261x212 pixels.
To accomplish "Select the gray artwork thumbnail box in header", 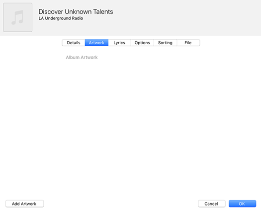I will pos(17,17).
